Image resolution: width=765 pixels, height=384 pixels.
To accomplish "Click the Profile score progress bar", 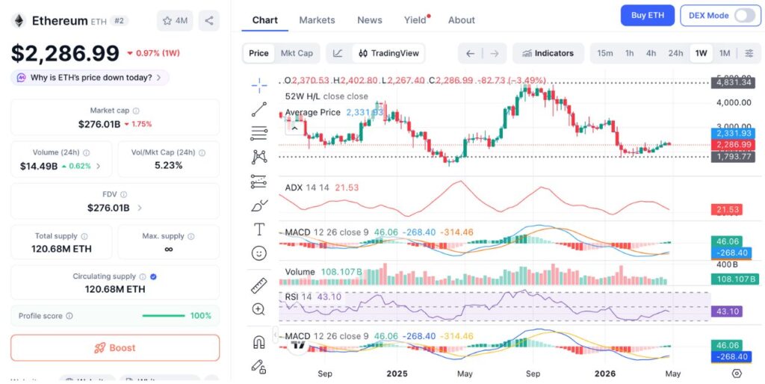I will click(163, 315).
